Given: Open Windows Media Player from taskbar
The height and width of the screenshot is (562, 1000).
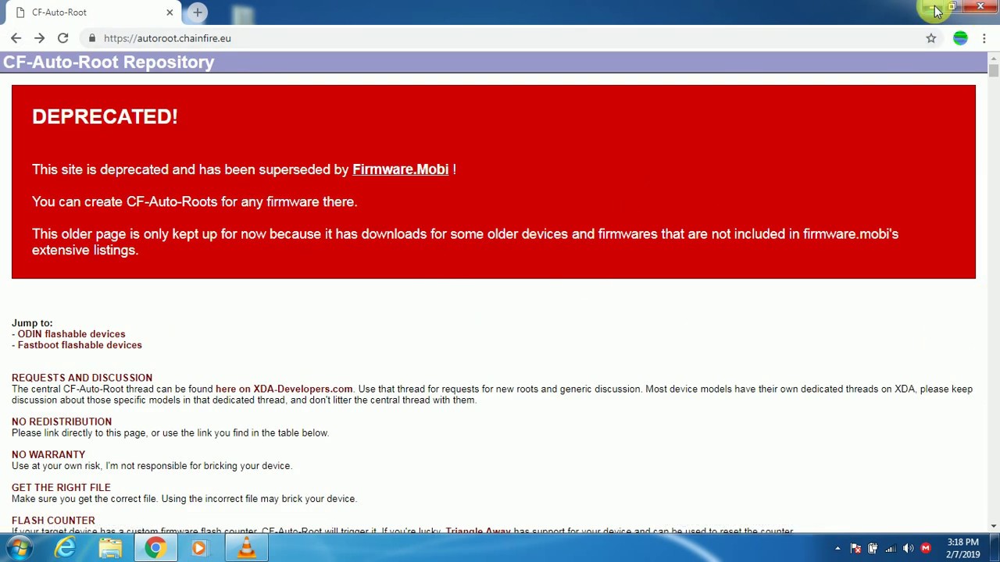Looking at the screenshot, I should 199,548.
